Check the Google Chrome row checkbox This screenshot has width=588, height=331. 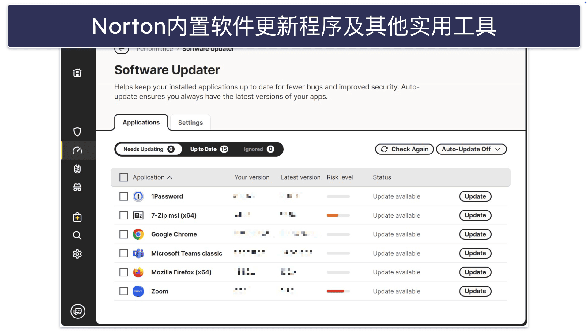point(124,234)
